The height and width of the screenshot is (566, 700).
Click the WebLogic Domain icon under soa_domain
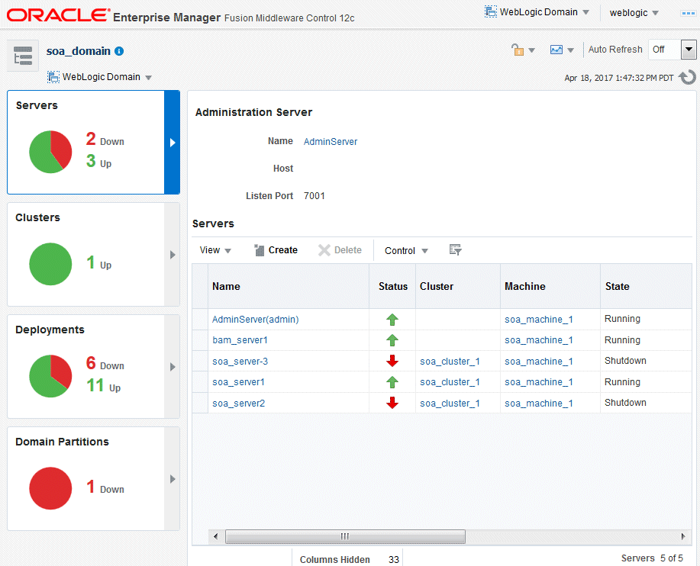[x=53, y=77]
